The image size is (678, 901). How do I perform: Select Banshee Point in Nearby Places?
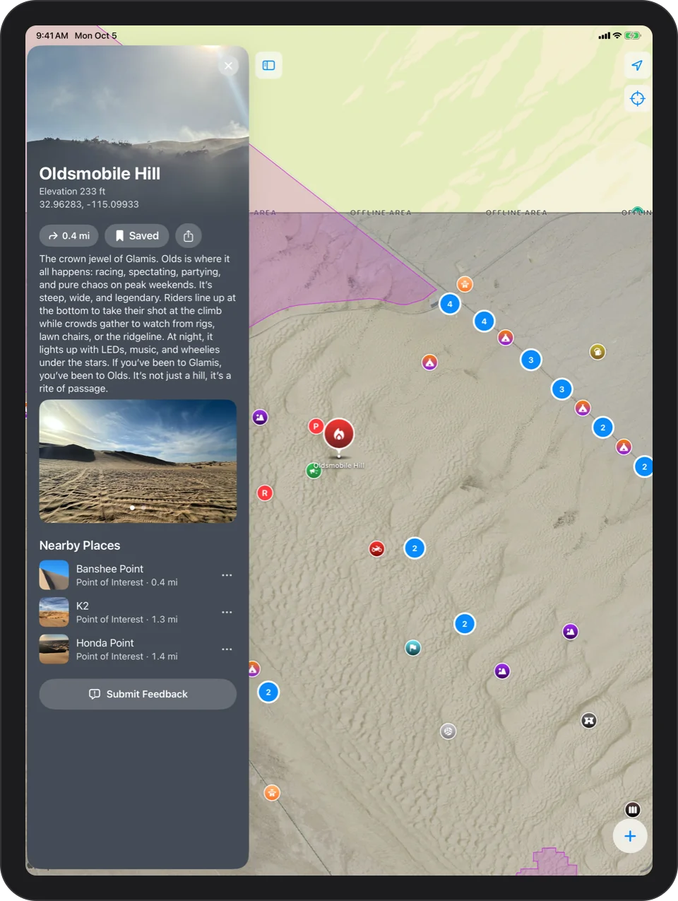point(138,575)
